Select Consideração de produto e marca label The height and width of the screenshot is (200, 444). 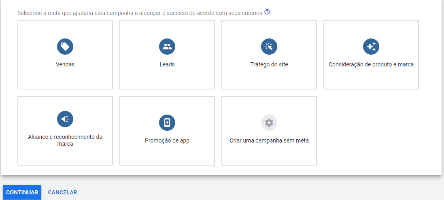(x=371, y=65)
